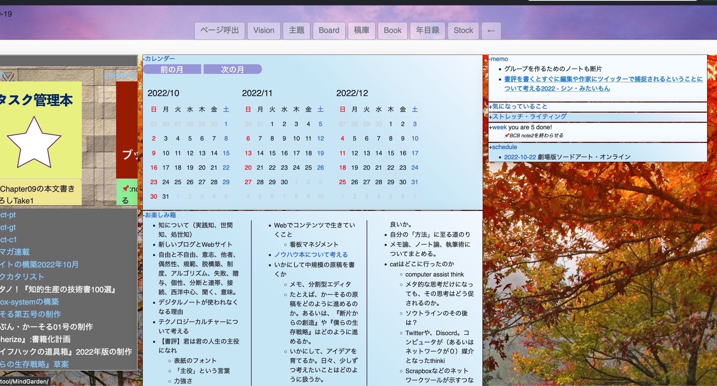Collapse the カレンダー section

pos(159,58)
